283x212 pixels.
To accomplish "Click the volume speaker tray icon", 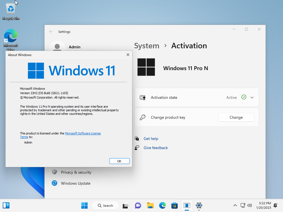I will point(250,205).
